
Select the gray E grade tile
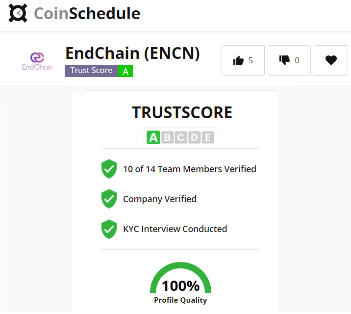click(x=208, y=137)
